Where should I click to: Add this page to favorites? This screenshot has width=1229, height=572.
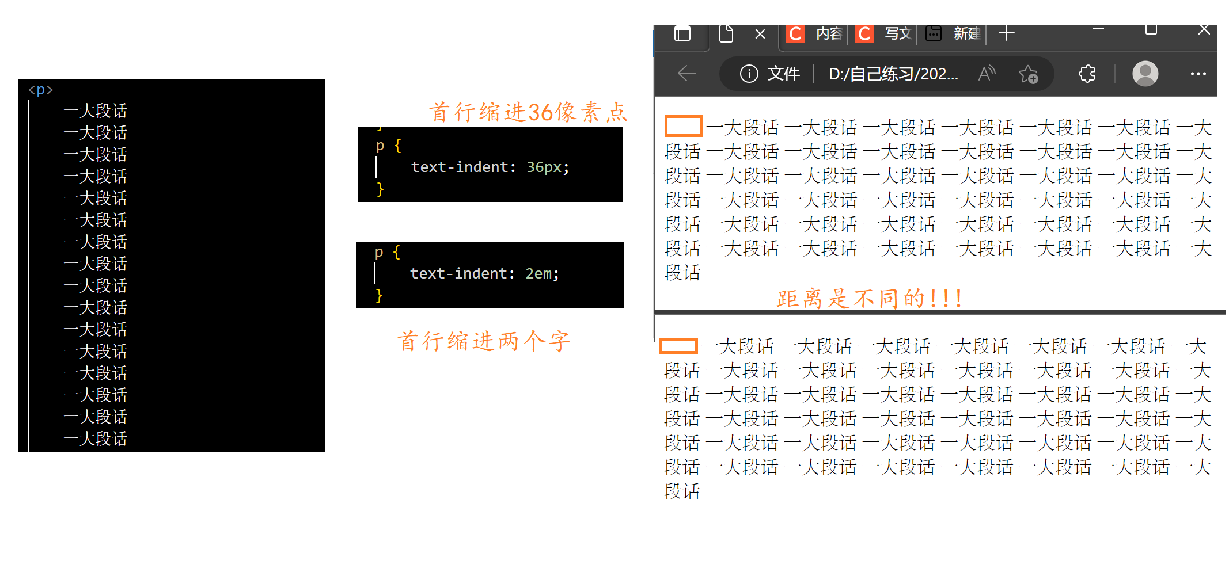pyautogui.click(x=1028, y=74)
